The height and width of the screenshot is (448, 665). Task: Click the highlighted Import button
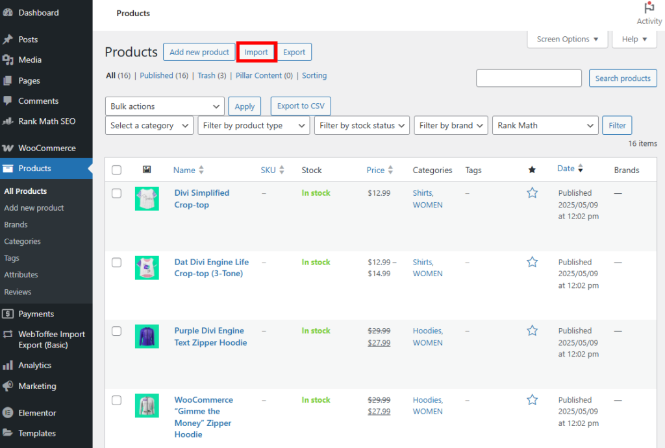(x=257, y=52)
